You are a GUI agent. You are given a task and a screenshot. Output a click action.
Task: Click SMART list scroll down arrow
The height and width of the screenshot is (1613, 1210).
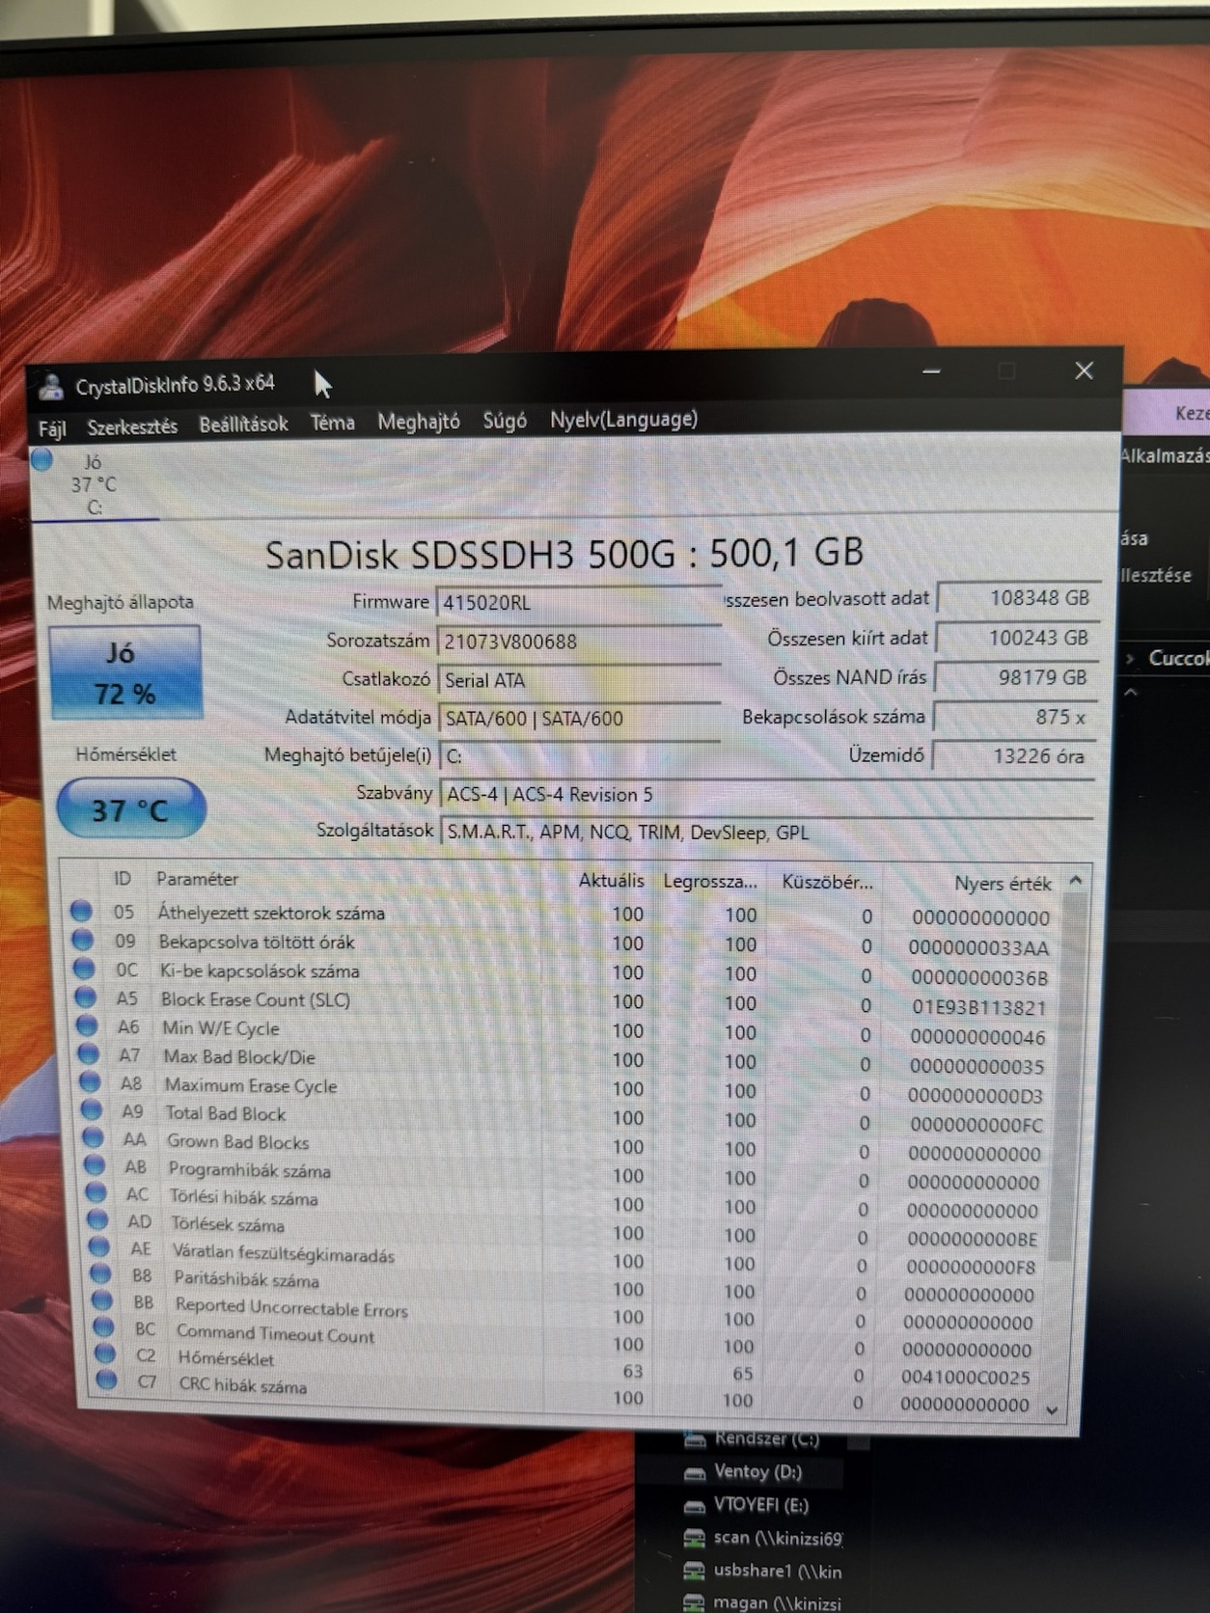point(1053,1409)
